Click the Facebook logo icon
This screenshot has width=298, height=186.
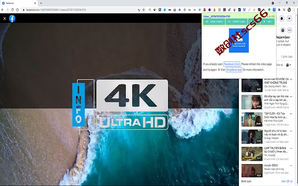pyautogui.click(x=12, y=19)
